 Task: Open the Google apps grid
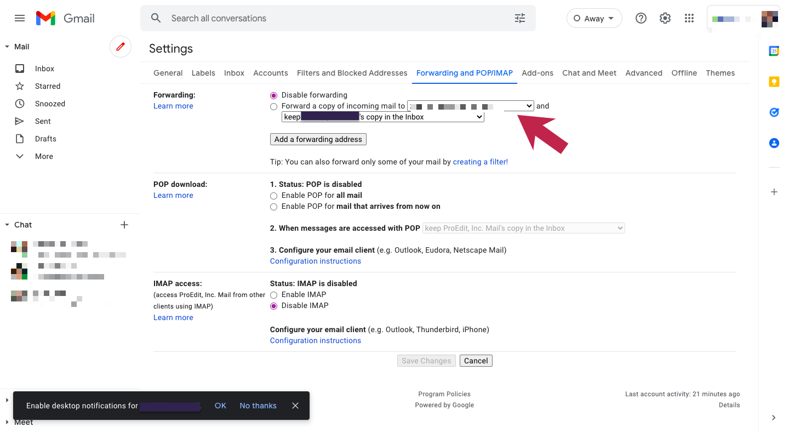point(689,18)
